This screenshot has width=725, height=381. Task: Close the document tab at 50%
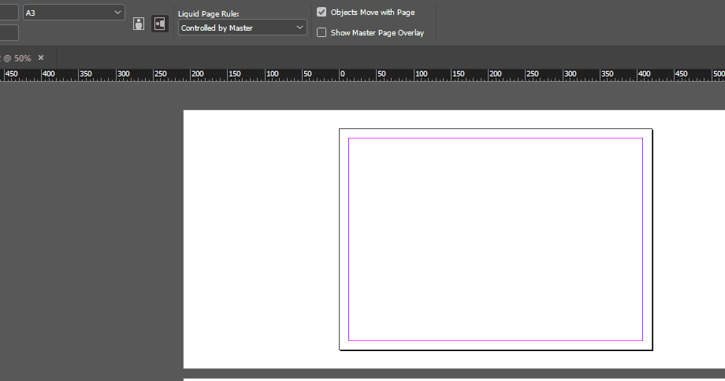pyautogui.click(x=41, y=57)
